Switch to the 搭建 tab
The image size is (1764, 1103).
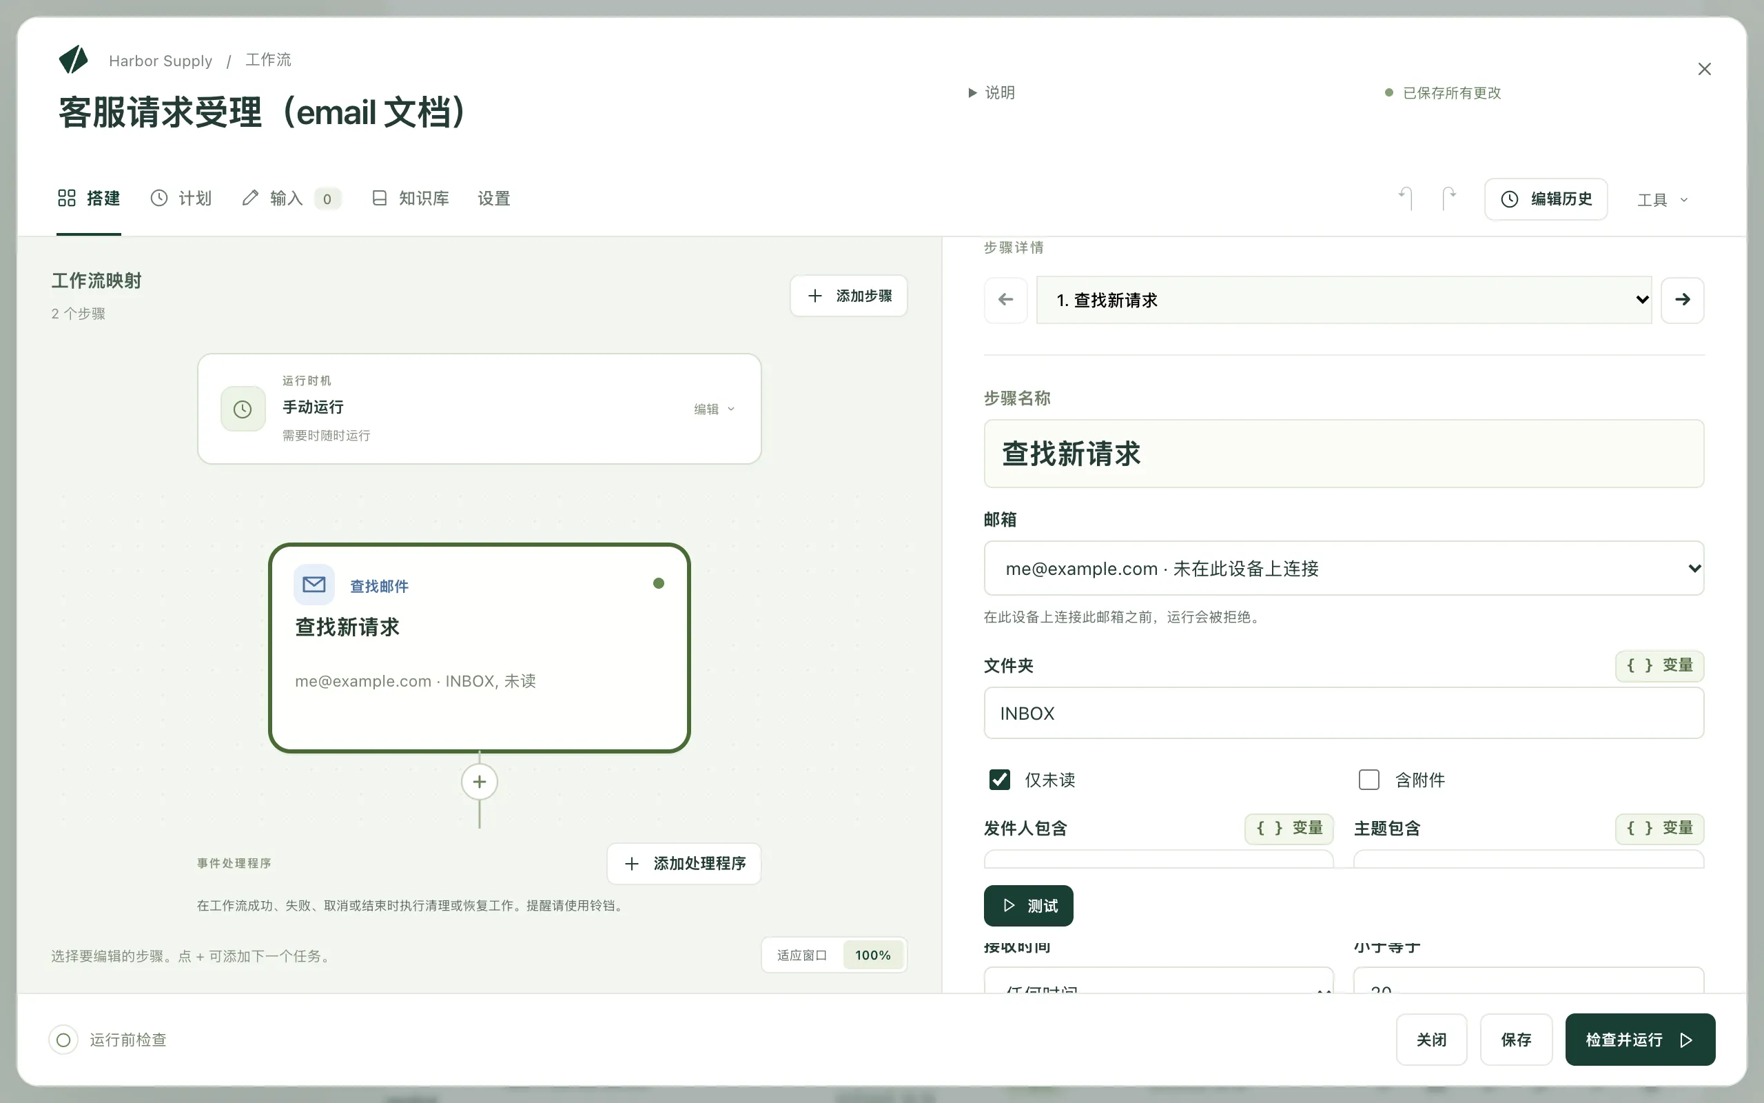tap(89, 199)
